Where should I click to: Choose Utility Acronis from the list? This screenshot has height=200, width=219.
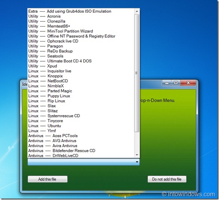click(x=81, y=16)
